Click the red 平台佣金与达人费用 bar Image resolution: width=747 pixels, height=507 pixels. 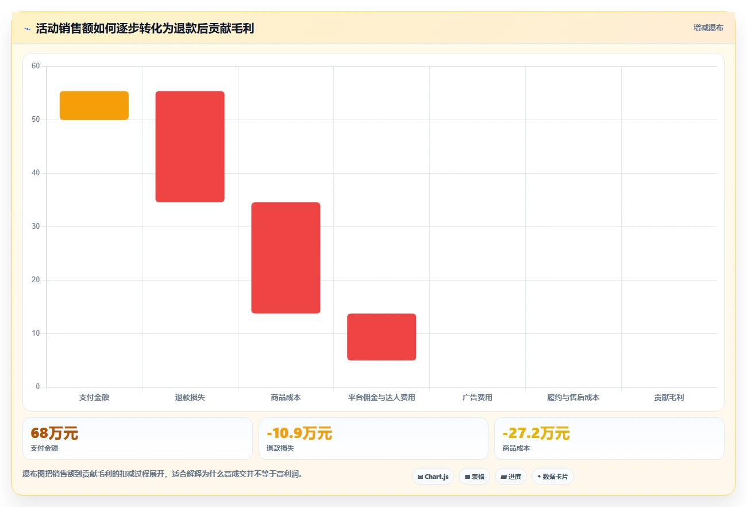pyautogui.click(x=382, y=337)
